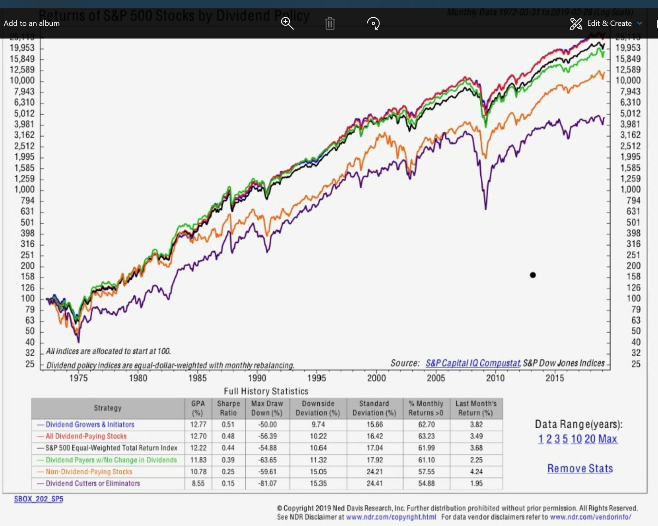Click the Dividend Growers & Initiators row label
Viewport: 658px width, 526px height.
[90, 424]
